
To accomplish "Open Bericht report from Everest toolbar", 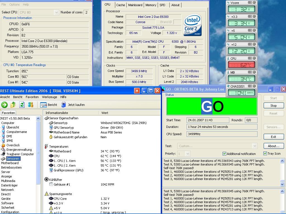I will [x=49, y=105].
